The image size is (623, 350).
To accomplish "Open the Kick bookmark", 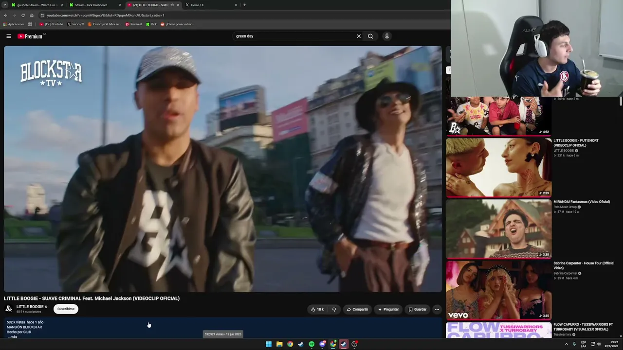I will pos(151,24).
